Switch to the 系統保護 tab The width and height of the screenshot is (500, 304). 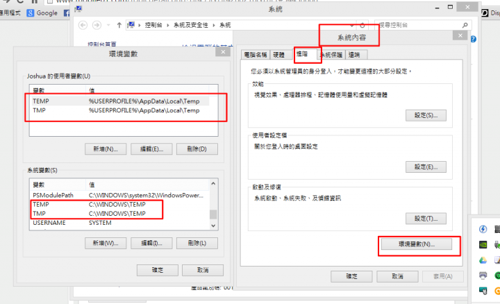pos(331,55)
